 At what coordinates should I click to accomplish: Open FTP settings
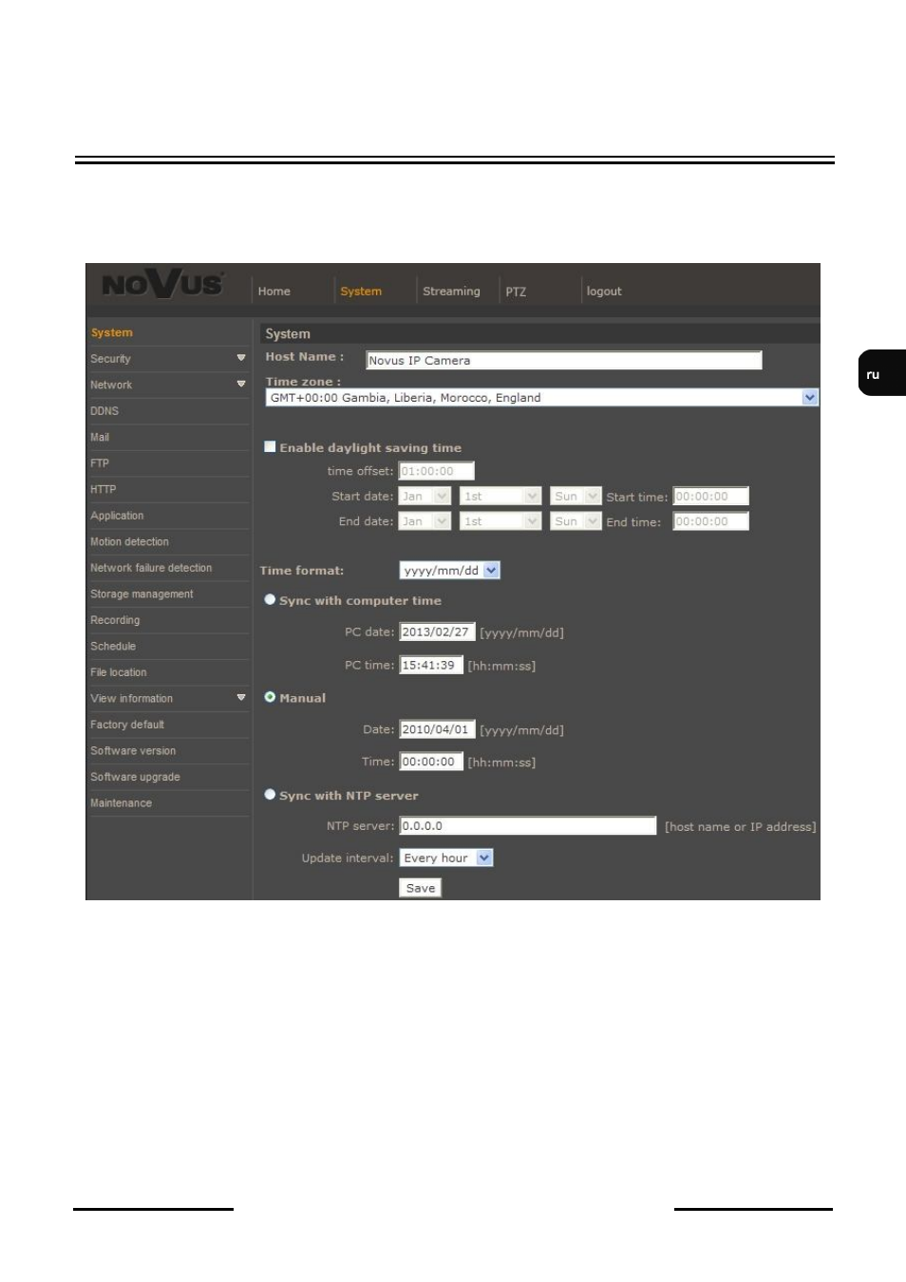pyautogui.click(x=100, y=463)
